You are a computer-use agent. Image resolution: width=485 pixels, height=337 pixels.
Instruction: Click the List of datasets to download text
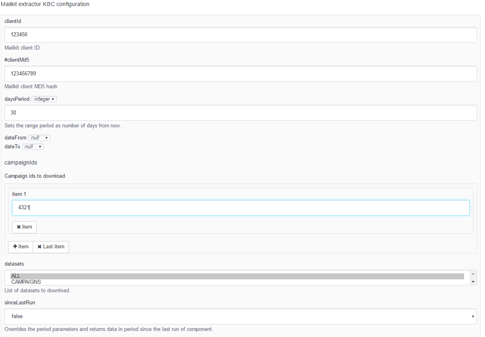click(x=37, y=291)
